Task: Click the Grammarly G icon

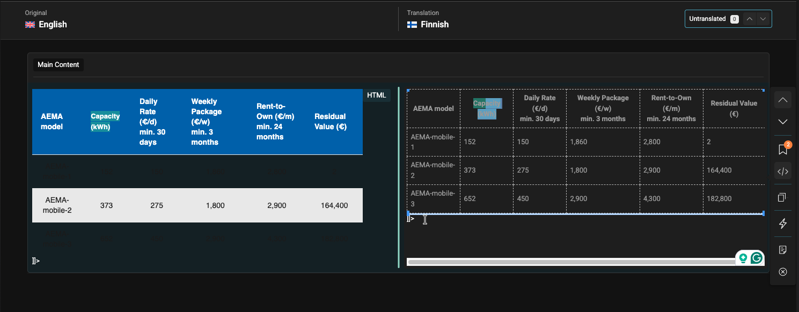Action: [756, 258]
